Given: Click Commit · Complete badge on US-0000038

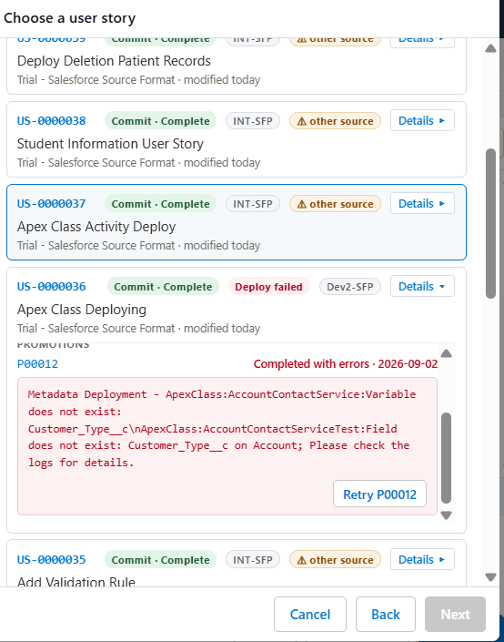Looking at the screenshot, I should (160, 121).
